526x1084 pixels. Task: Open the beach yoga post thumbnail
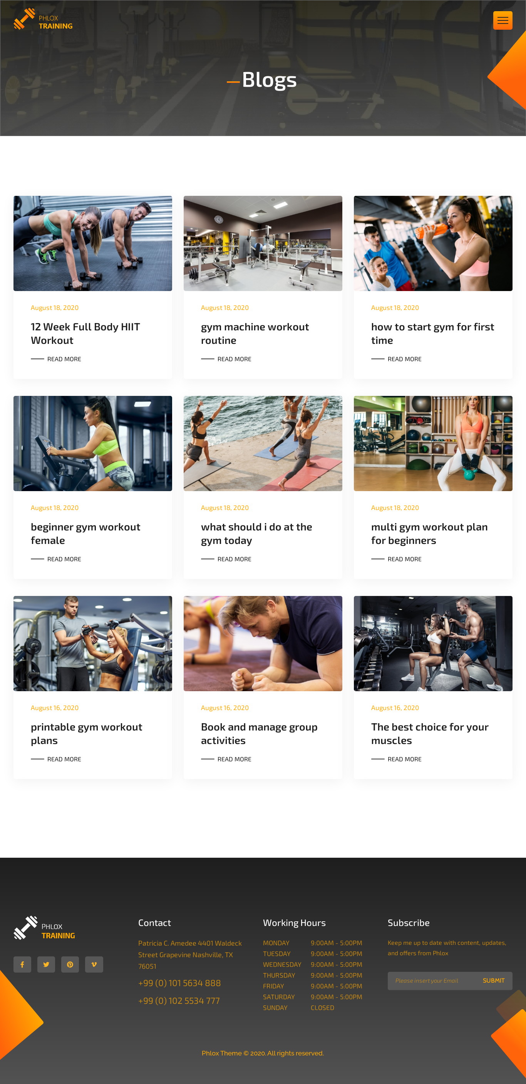263,443
